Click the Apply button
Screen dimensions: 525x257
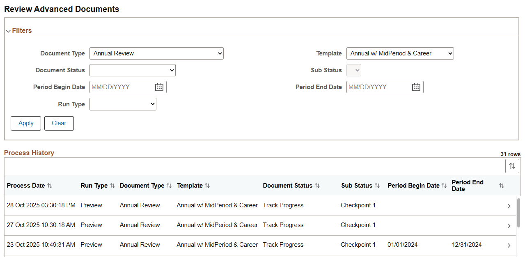25,123
